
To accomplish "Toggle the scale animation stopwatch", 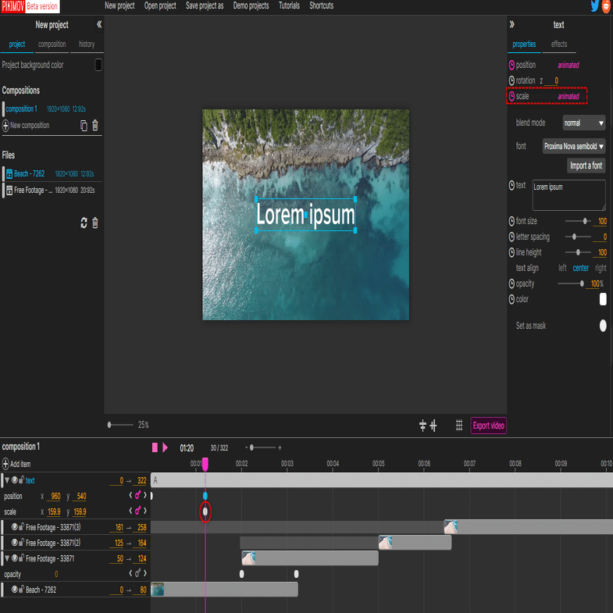I will point(511,96).
